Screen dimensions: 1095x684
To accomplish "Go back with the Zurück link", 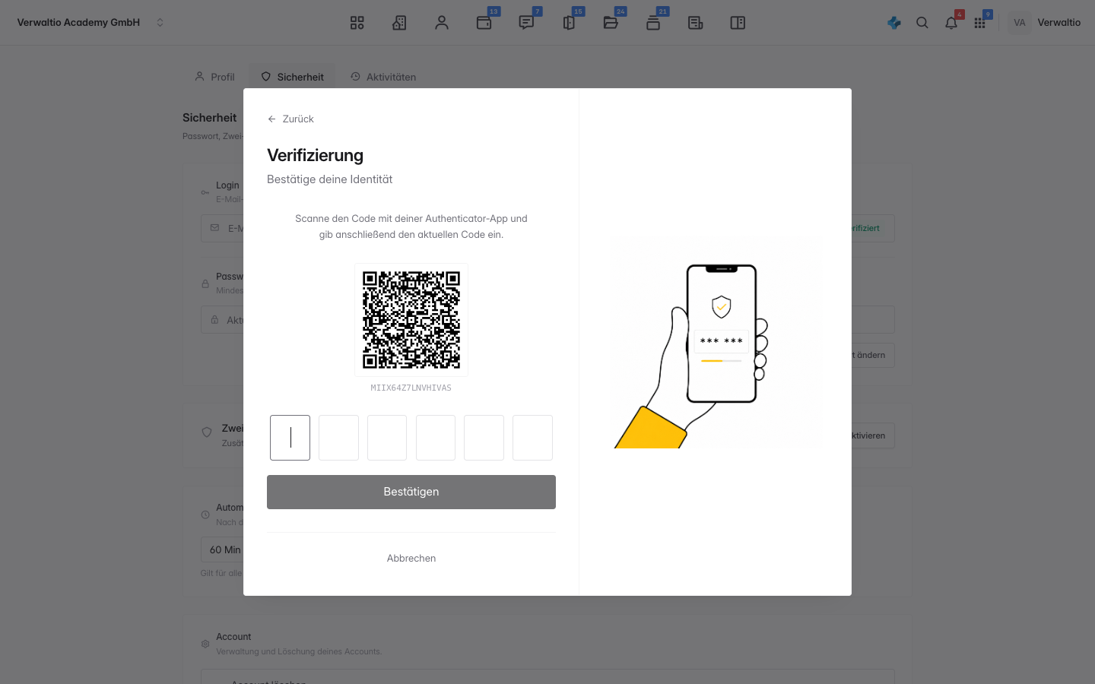I will (x=290, y=119).
